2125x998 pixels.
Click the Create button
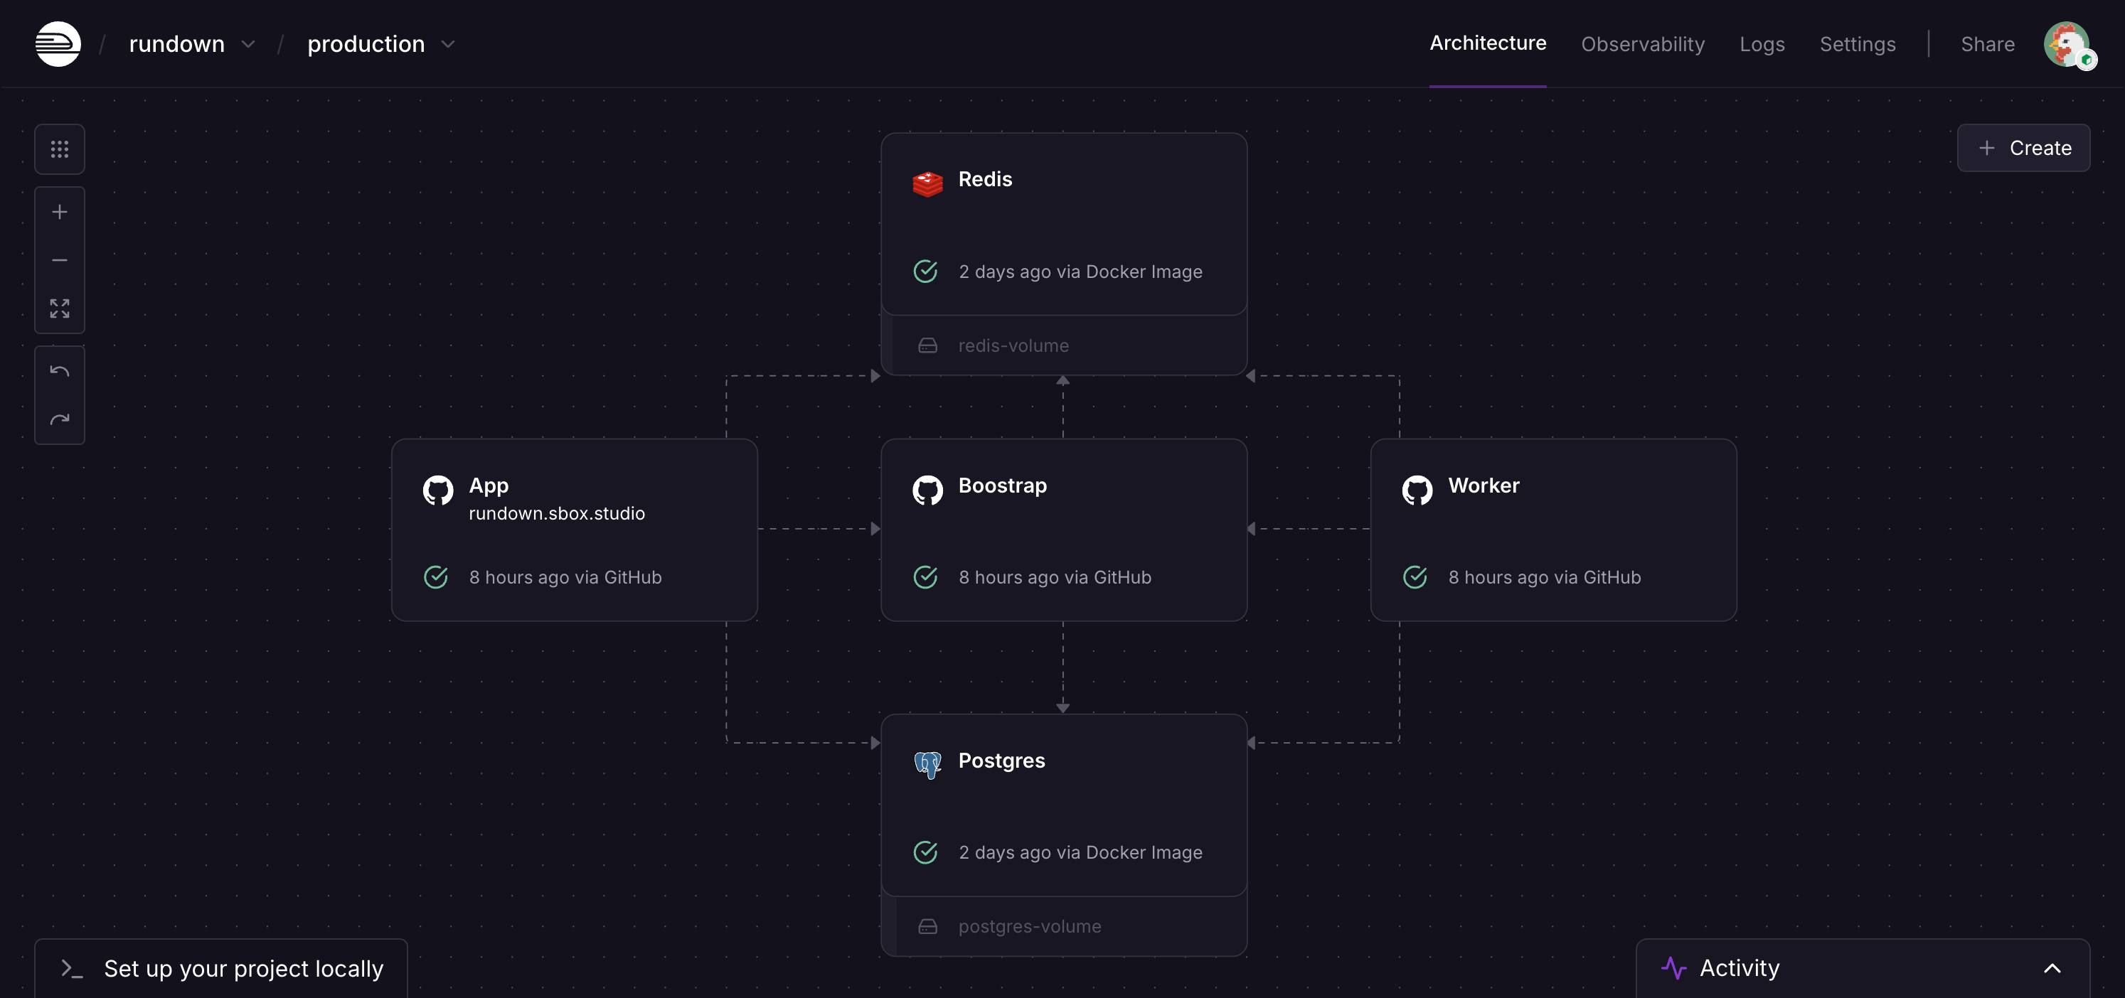(x=2023, y=148)
